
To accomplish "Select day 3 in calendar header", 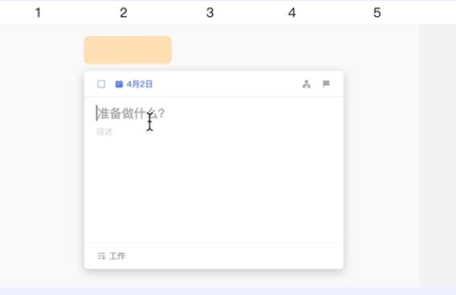I will pyautogui.click(x=210, y=13).
